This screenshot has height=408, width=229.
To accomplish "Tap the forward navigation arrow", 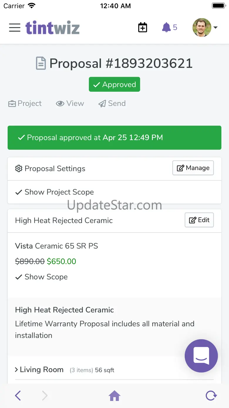I will [45, 396].
